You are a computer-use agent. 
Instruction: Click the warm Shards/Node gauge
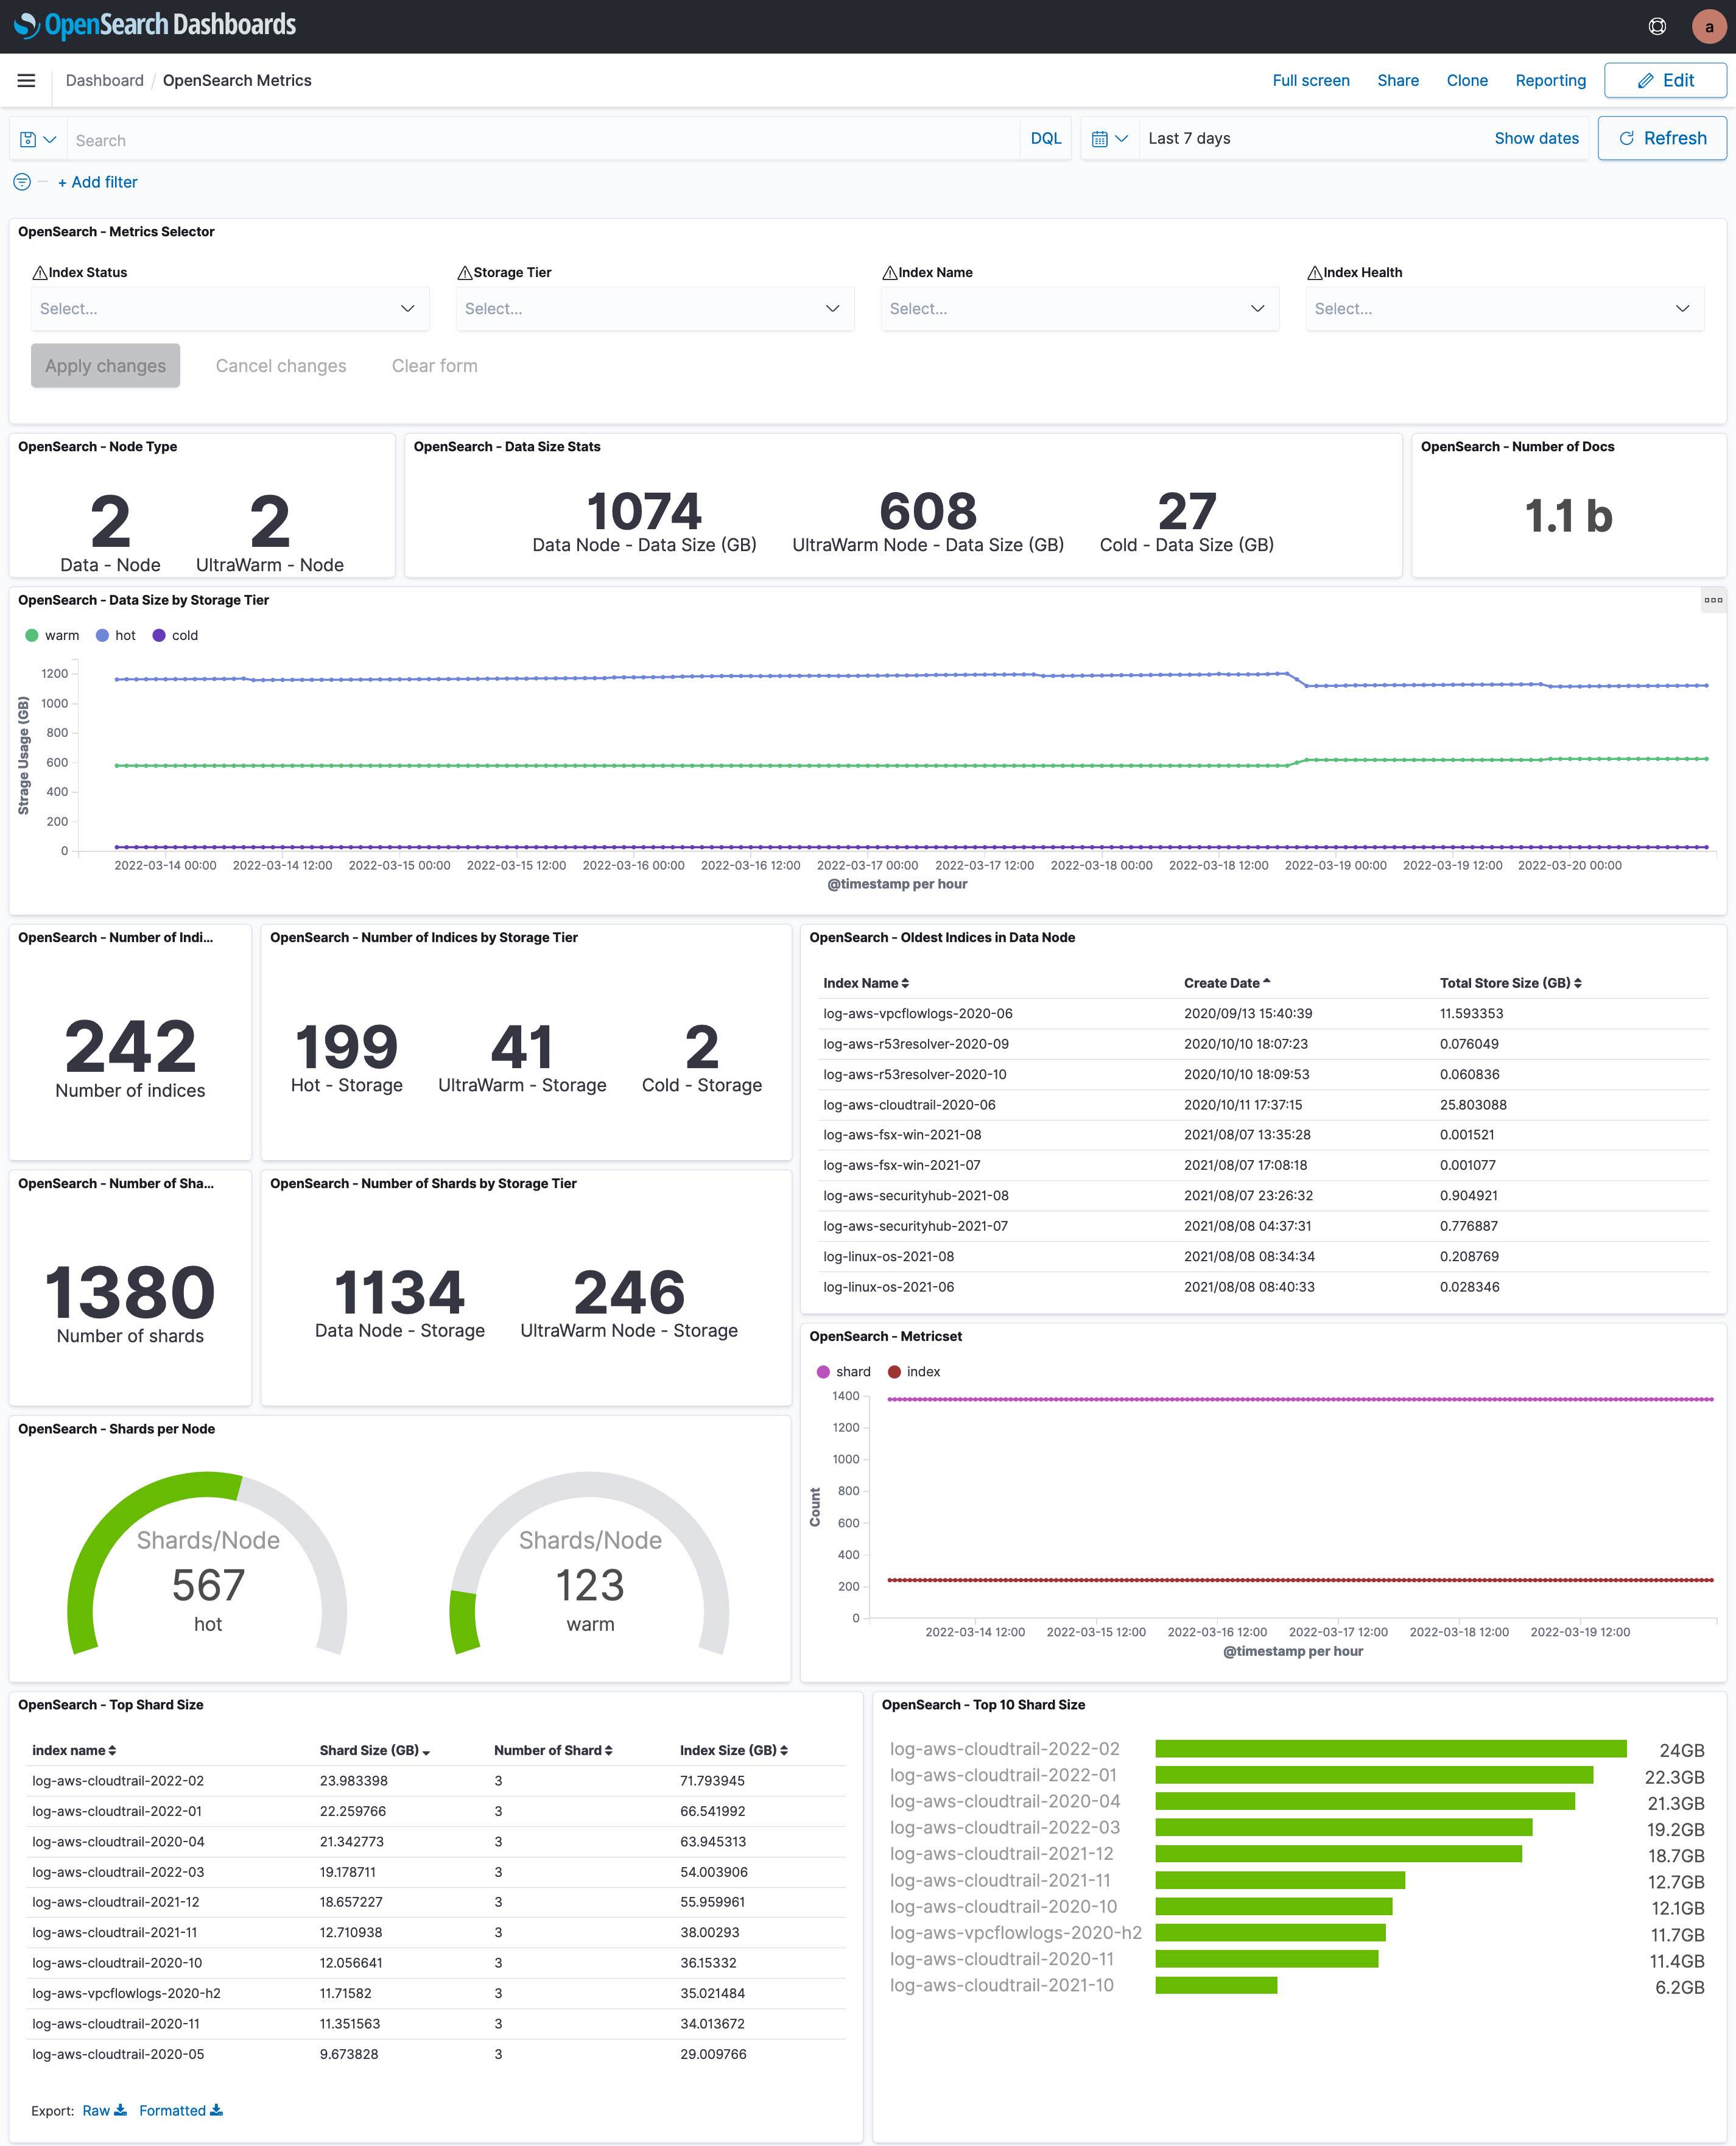pos(590,1563)
